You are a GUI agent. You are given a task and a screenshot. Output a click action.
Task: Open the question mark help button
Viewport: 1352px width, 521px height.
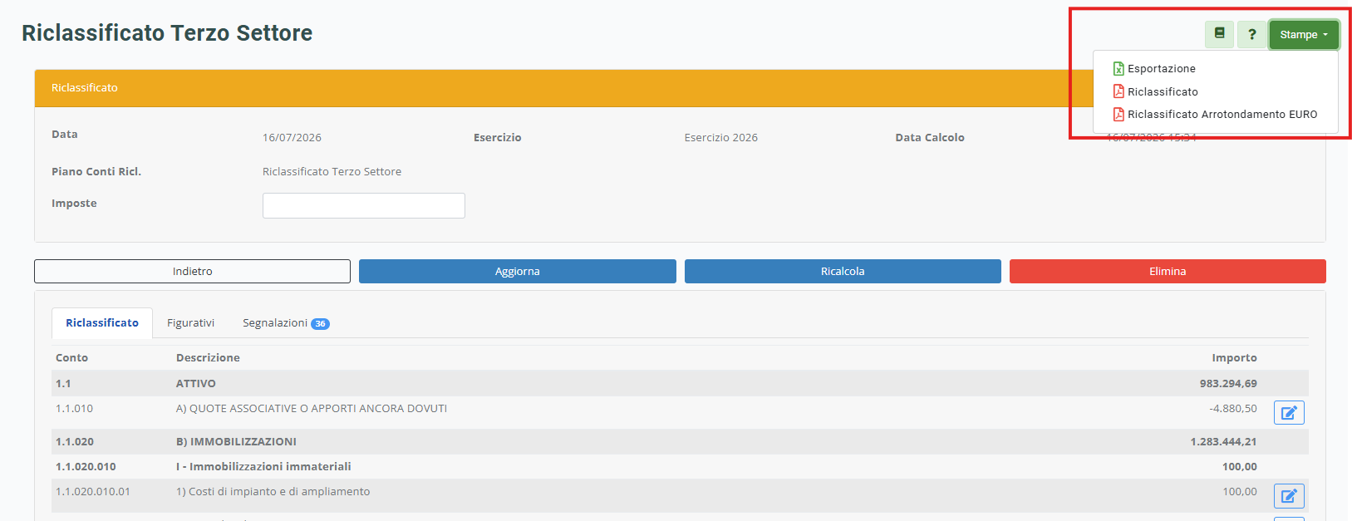coord(1251,34)
